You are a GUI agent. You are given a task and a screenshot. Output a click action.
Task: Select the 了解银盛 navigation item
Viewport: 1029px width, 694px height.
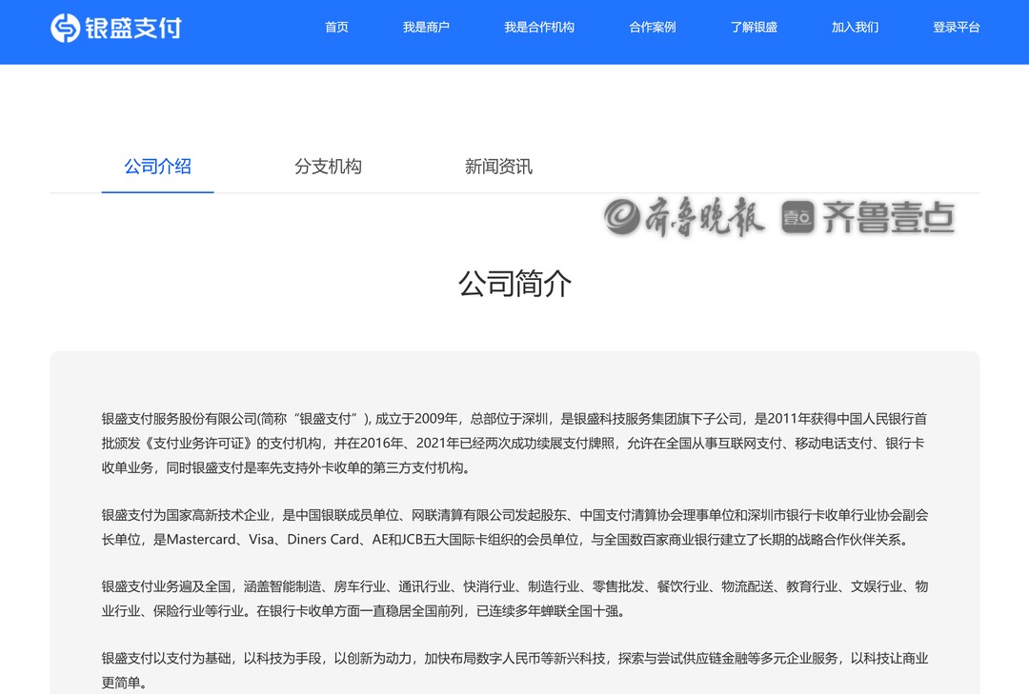(754, 28)
